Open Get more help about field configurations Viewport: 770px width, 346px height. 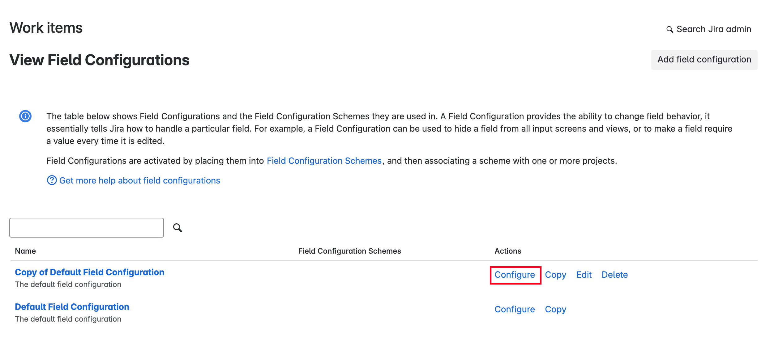pyautogui.click(x=139, y=180)
